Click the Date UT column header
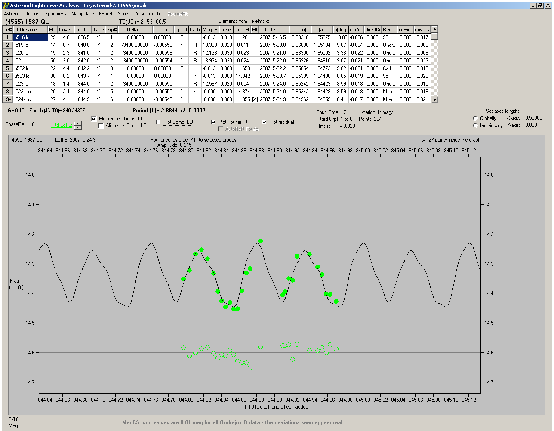Image resolution: width=554 pixels, height=431 pixels. tap(274, 30)
